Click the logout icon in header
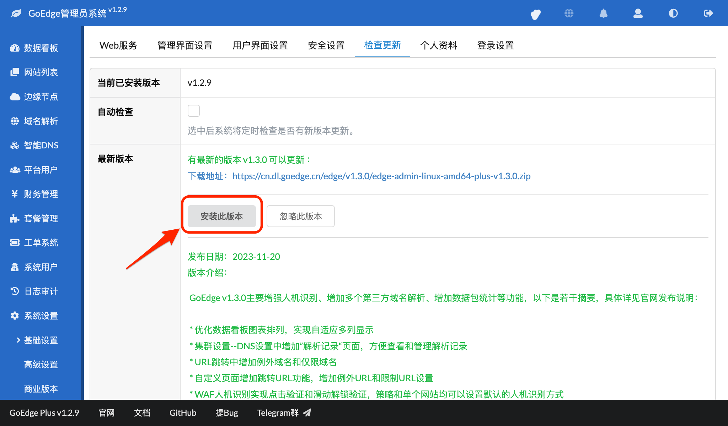728x426 pixels. pyautogui.click(x=708, y=13)
